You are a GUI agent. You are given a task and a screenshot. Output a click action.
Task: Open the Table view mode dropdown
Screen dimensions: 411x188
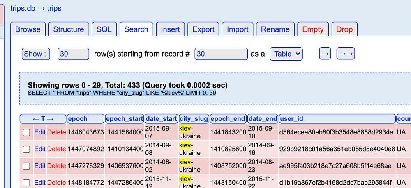[286, 54]
